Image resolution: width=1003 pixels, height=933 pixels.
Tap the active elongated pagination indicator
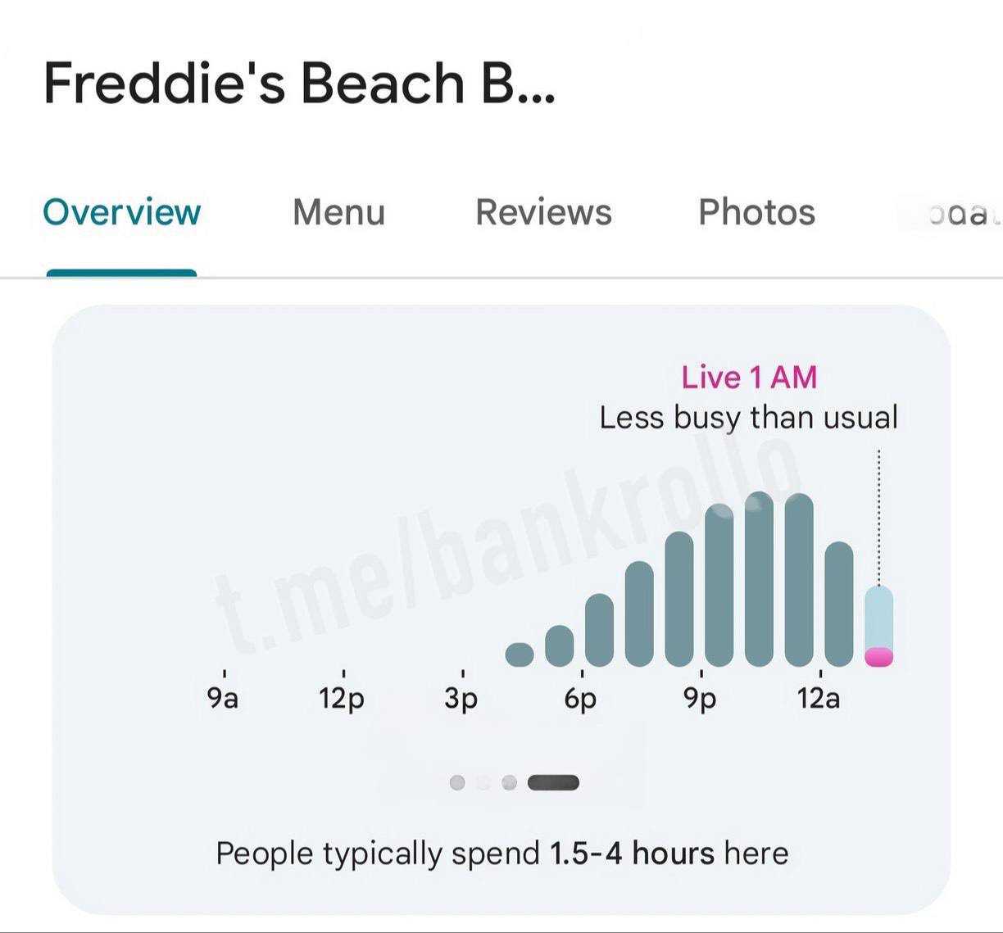tap(553, 783)
